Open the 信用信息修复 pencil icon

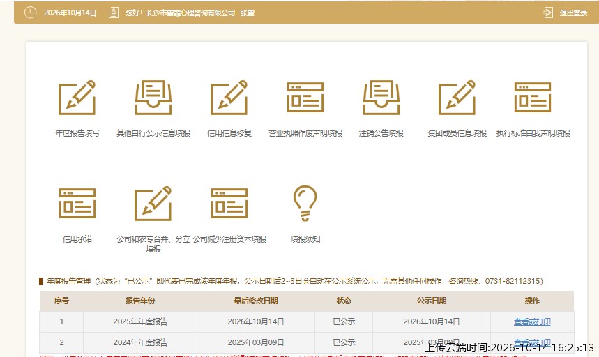point(229,98)
